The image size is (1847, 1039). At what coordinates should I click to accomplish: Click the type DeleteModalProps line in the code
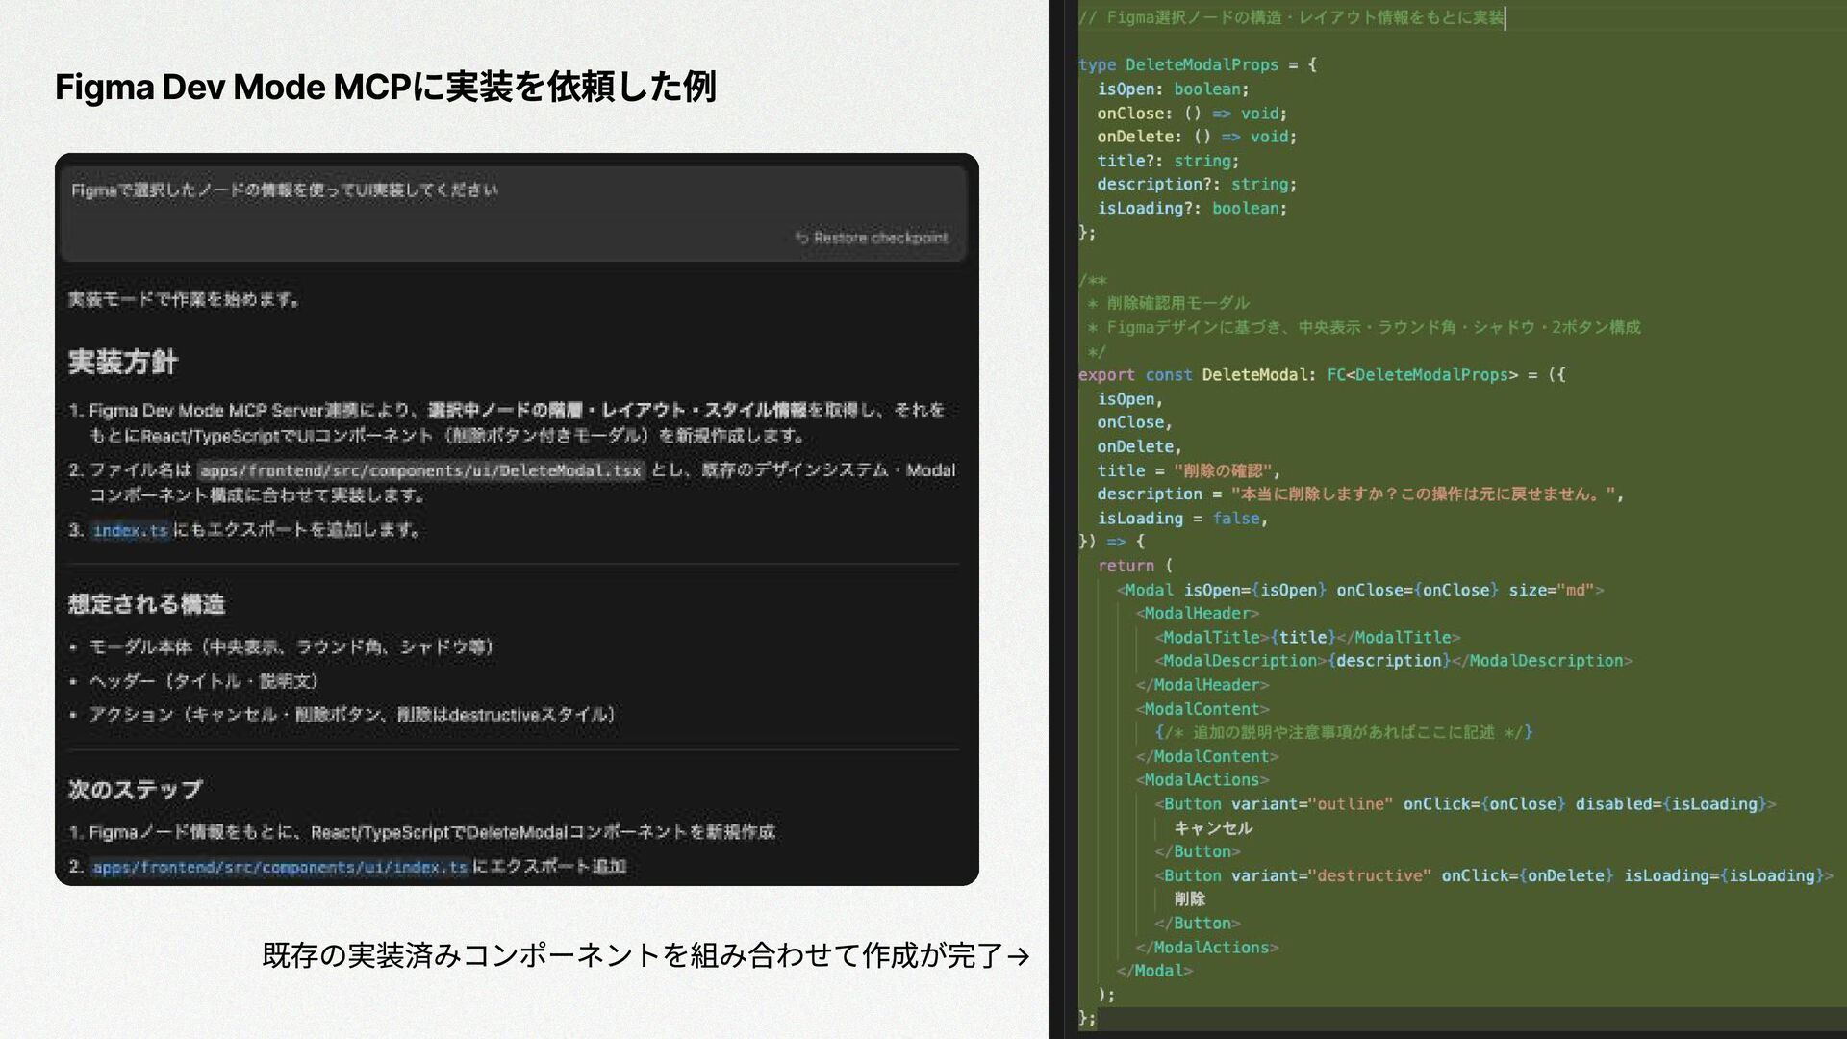tap(1198, 64)
